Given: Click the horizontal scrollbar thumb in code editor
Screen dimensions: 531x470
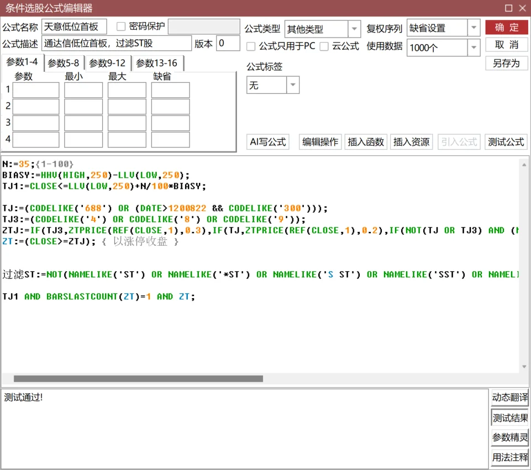Looking at the screenshot, I should pos(138,379).
